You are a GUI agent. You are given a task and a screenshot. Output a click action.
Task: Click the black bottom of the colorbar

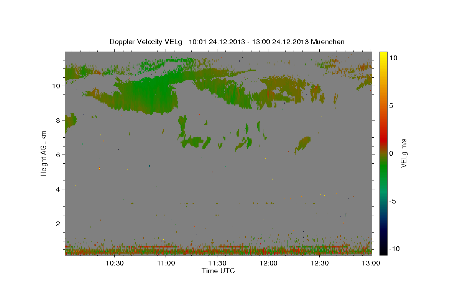(x=383, y=251)
